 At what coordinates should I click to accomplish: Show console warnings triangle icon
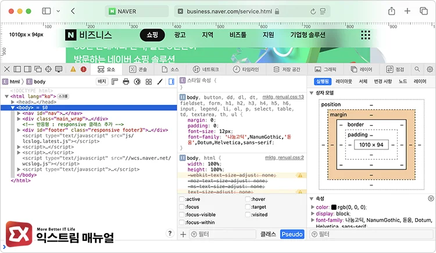(x=73, y=69)
